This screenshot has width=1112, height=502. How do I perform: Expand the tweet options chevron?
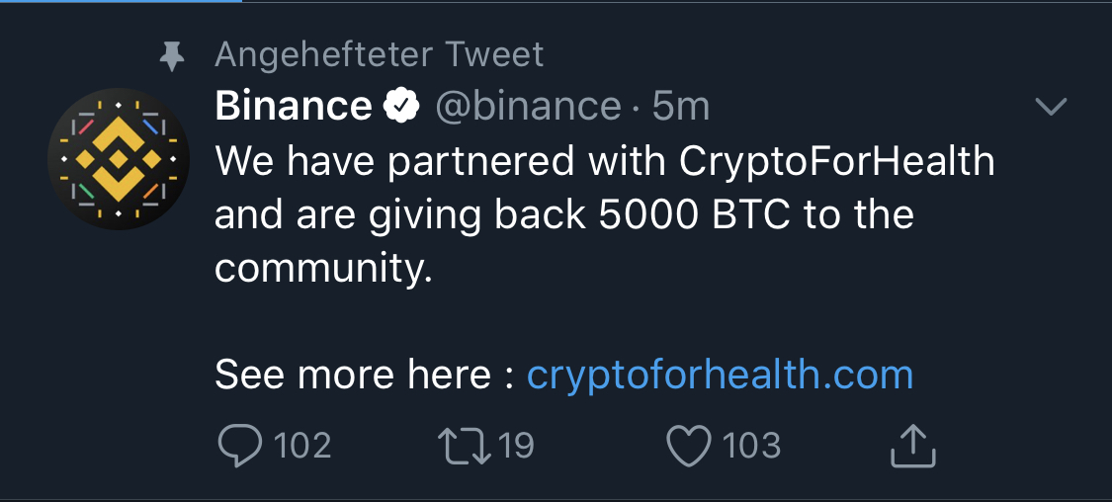tap(1050, 106)
